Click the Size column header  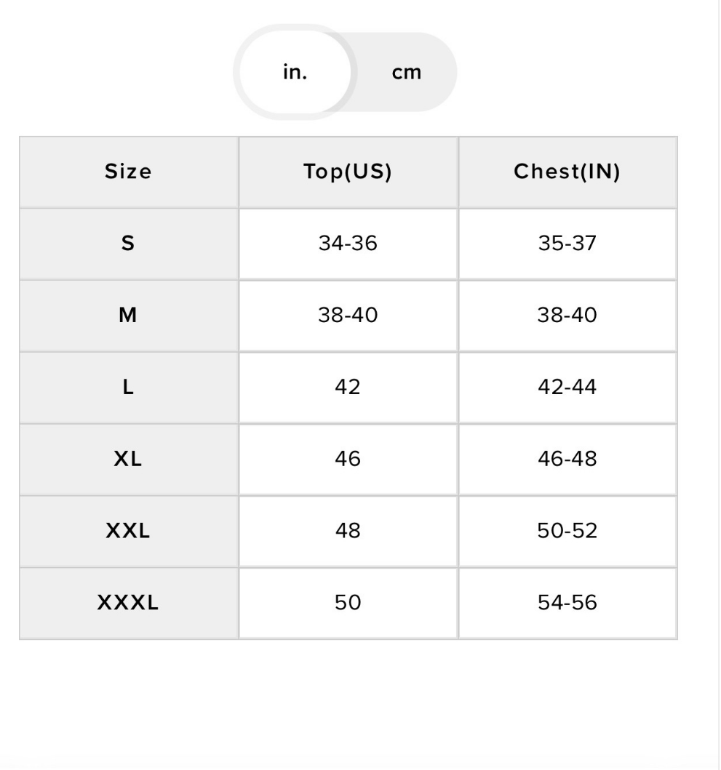(129, 172)
